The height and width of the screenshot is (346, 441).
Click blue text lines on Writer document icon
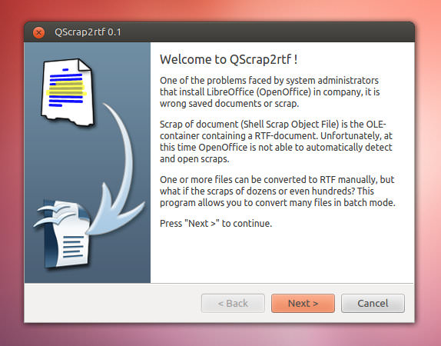coord(72,247)
